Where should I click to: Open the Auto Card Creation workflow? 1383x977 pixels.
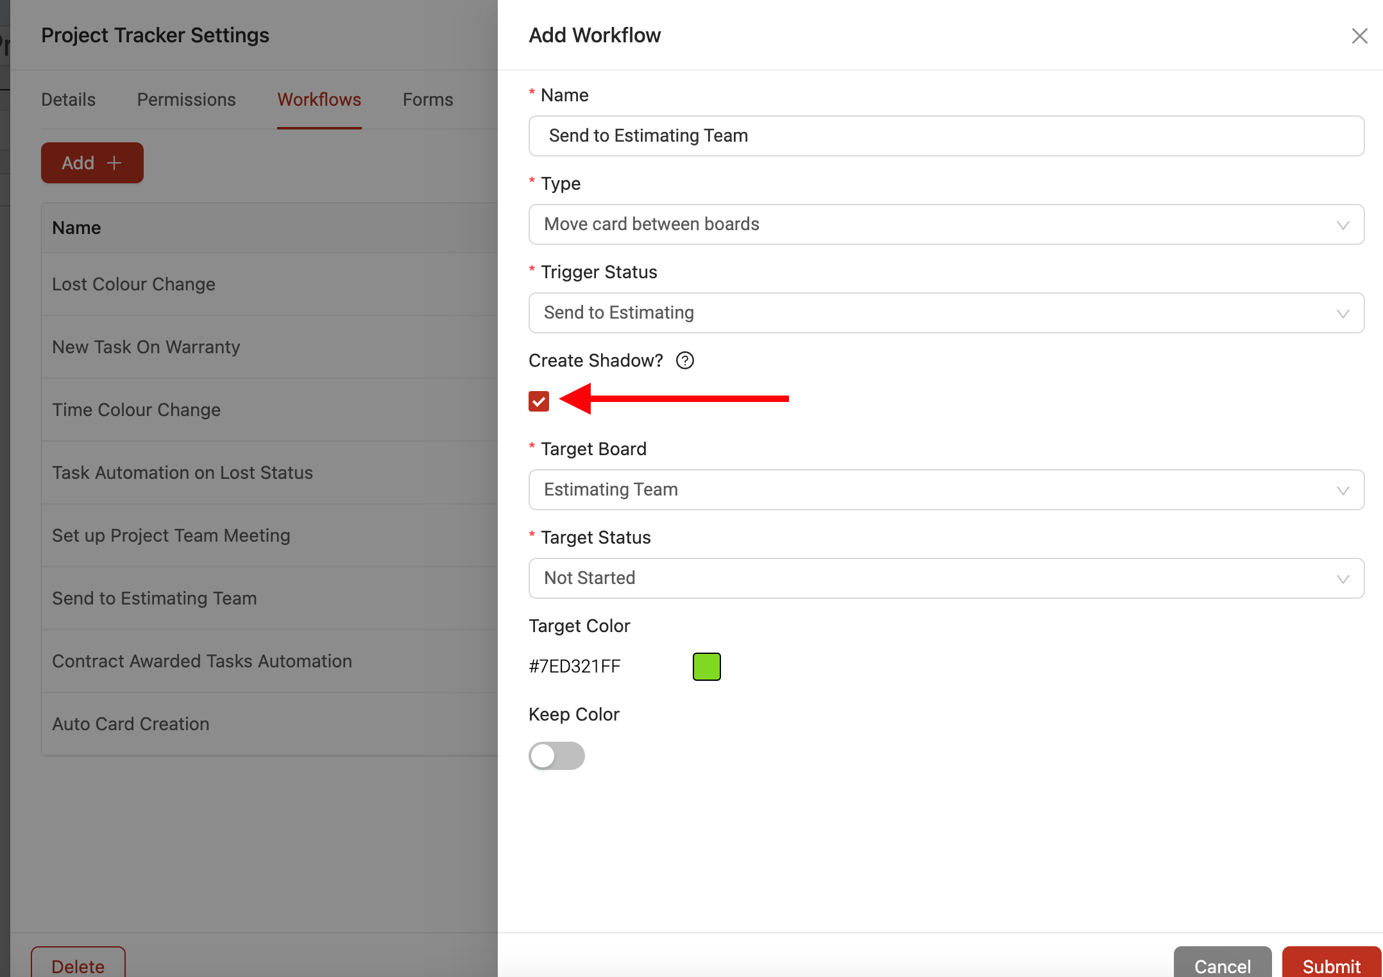coord(131,724)
